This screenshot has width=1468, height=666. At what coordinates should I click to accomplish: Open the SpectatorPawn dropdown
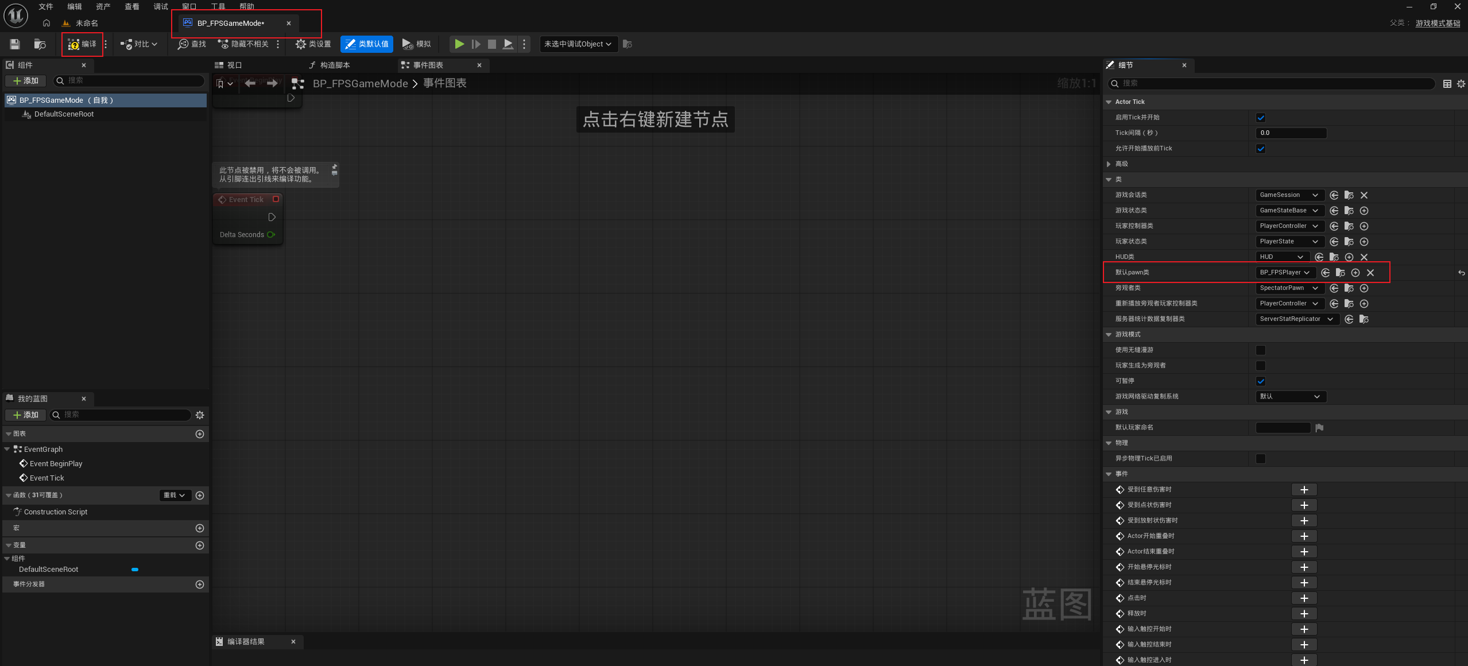pos(1290,288)
